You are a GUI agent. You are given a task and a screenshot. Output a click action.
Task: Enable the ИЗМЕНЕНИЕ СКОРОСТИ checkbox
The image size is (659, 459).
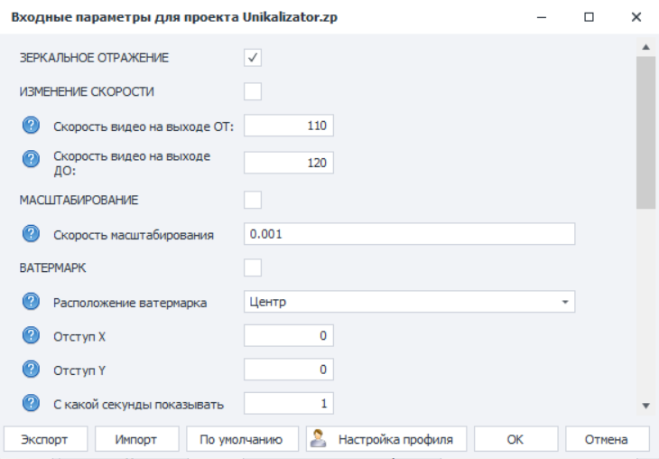(253, 91)
